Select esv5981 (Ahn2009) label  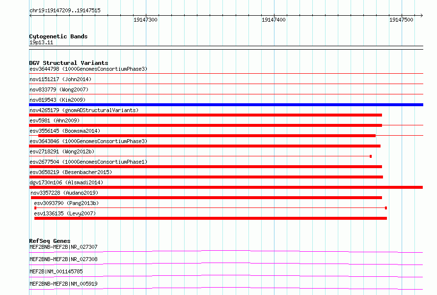55,120
